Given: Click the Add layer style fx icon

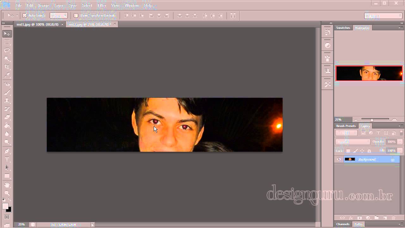Looking at the screenshot, I should point(351,218).
